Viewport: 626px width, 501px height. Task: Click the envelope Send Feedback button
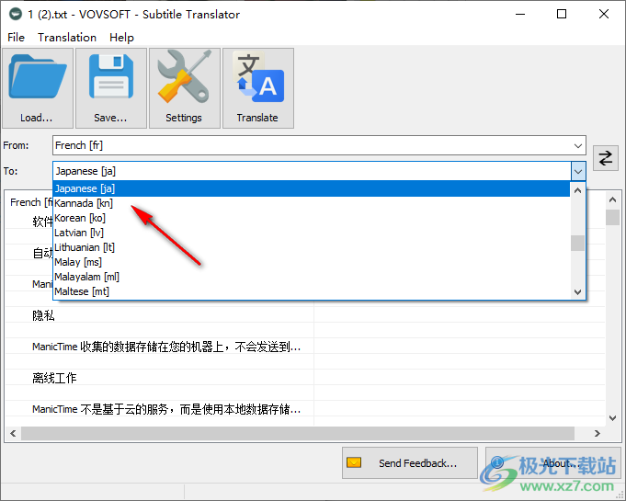tap(410, 463)
